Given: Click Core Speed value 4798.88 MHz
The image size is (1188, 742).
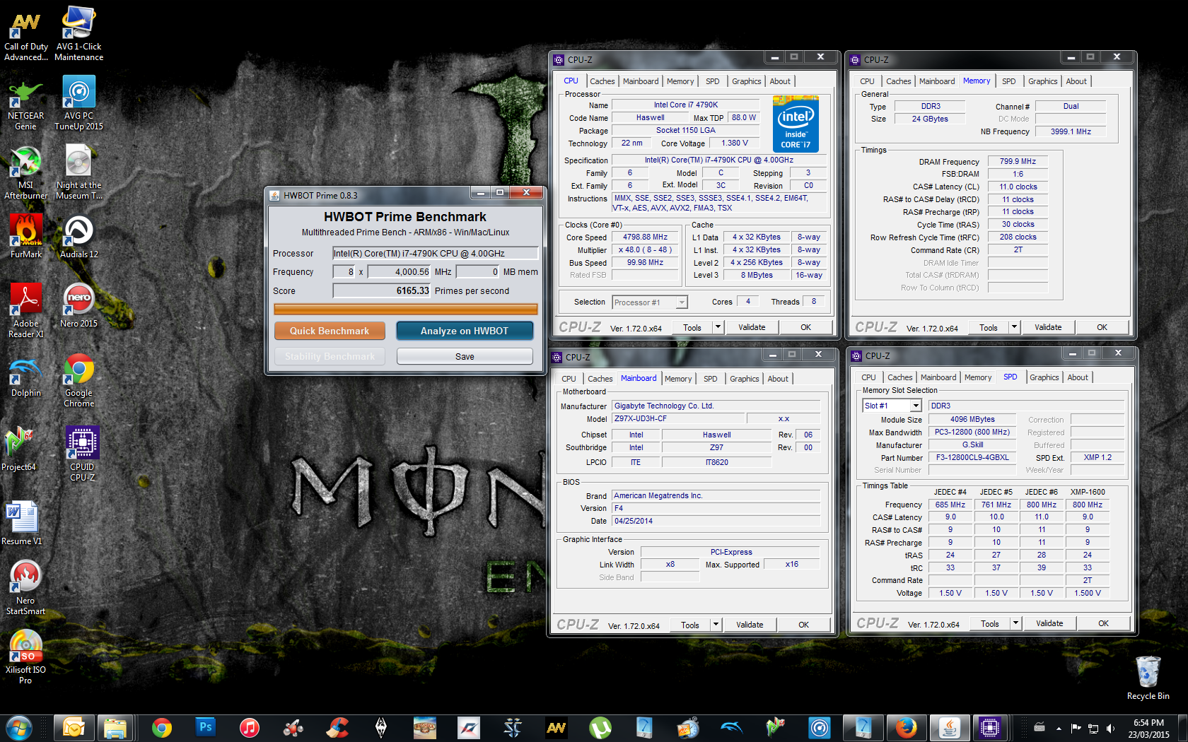Looking at the screenshot, I should 645,237.
